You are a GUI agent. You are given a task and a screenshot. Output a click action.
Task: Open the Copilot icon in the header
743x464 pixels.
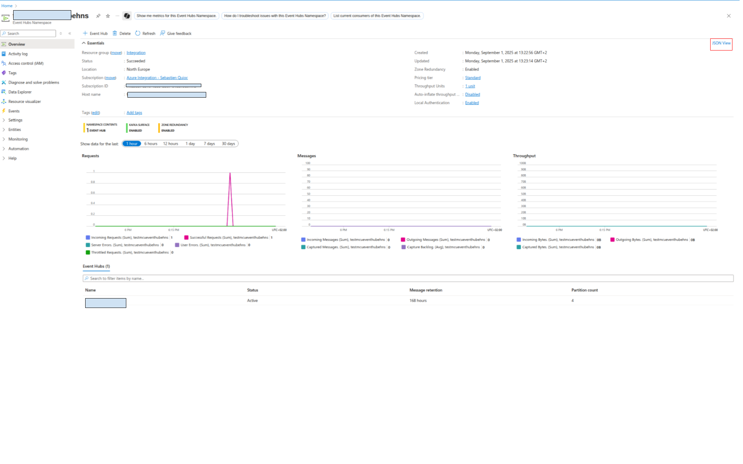127,16
